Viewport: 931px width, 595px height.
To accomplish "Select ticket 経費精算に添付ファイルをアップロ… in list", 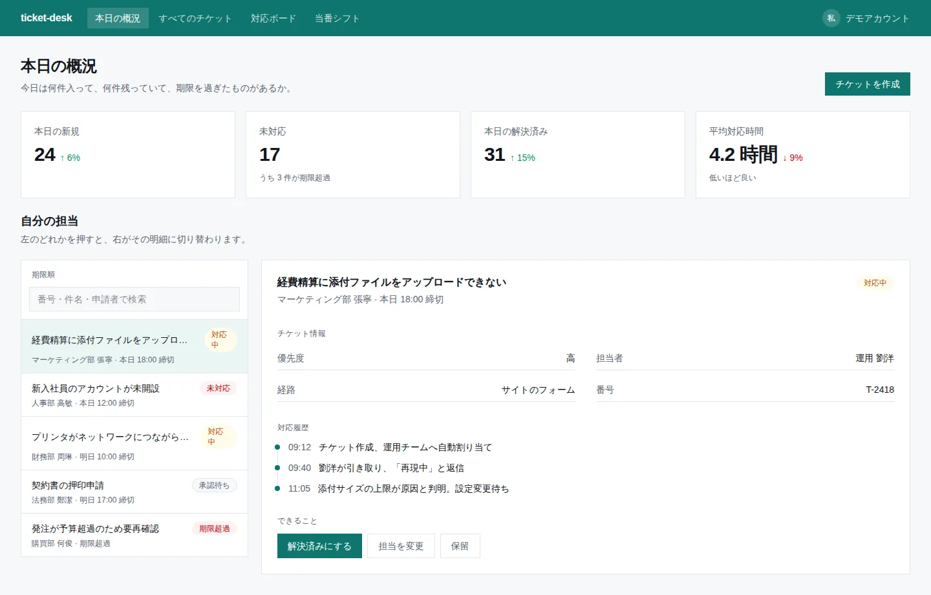I will [x=134, y=346].
